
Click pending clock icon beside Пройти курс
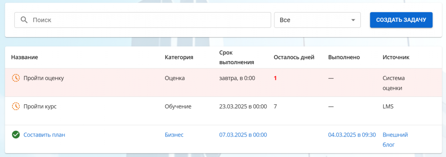pyautogui.click(x=16, y=106)
